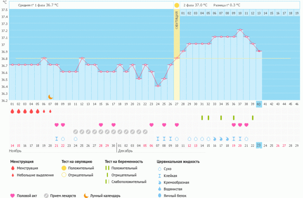
Task: Click the Прием лекарств legend label
Action: (x=62, y=195)
